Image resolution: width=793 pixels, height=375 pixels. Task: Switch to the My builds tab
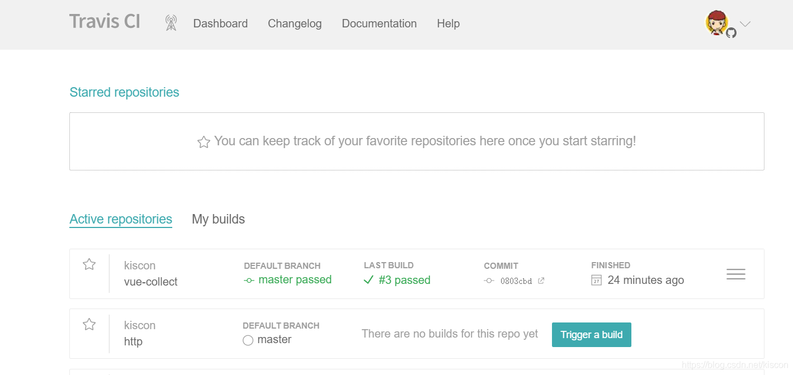(218, 219)
